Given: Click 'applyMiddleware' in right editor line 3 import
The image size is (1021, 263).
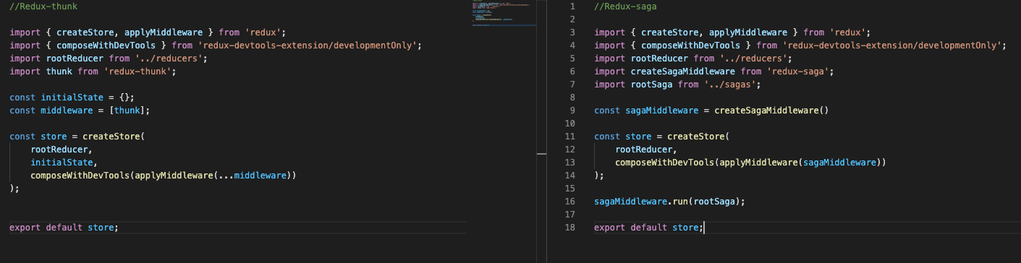Looking at the screenshot, I should (x=748, y=33).
